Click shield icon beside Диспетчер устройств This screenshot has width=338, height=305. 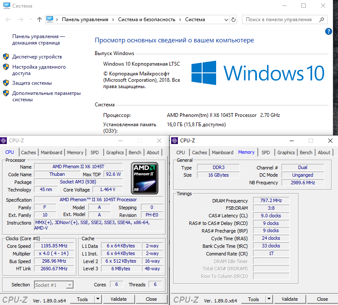click(x=6, y=57)
